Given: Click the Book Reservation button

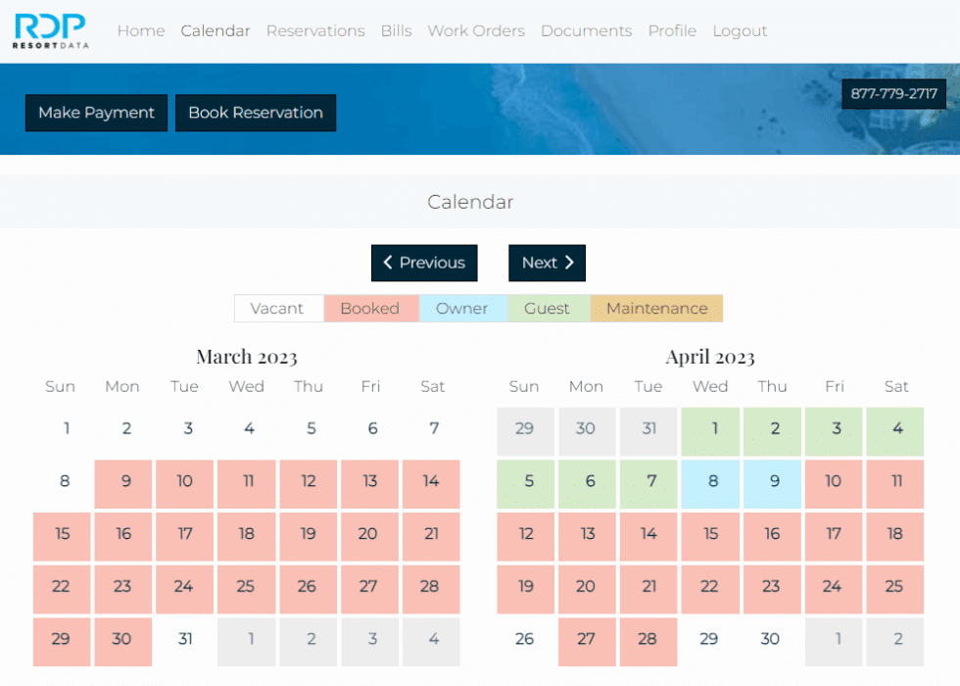Looking at the screenshot, I should [256, 113].
